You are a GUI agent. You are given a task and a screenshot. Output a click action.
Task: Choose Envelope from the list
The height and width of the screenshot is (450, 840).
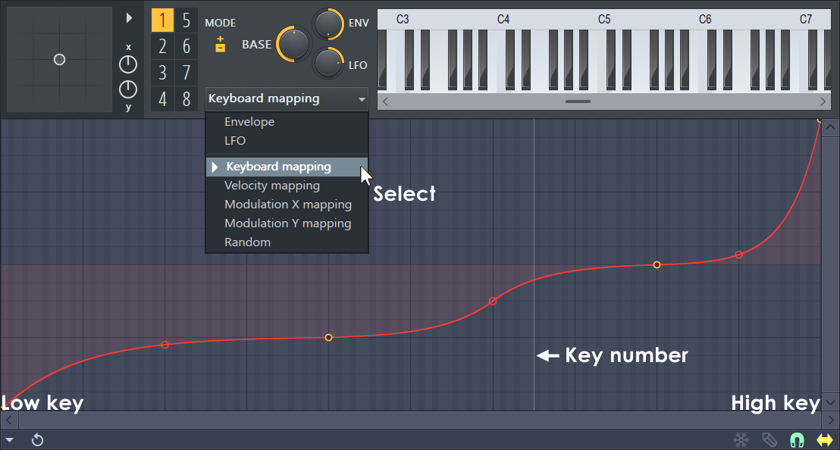click(x=287, y=122)
